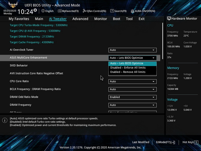201x151 pixels.
Task: Select the Ai Tweaker tab
Action: tap(58, 19)
